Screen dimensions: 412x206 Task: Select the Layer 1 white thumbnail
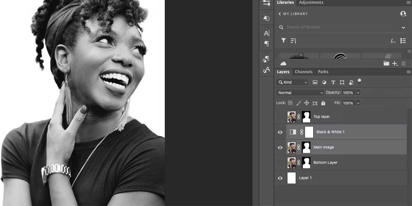pyautogui.click(x=291, y=178)
